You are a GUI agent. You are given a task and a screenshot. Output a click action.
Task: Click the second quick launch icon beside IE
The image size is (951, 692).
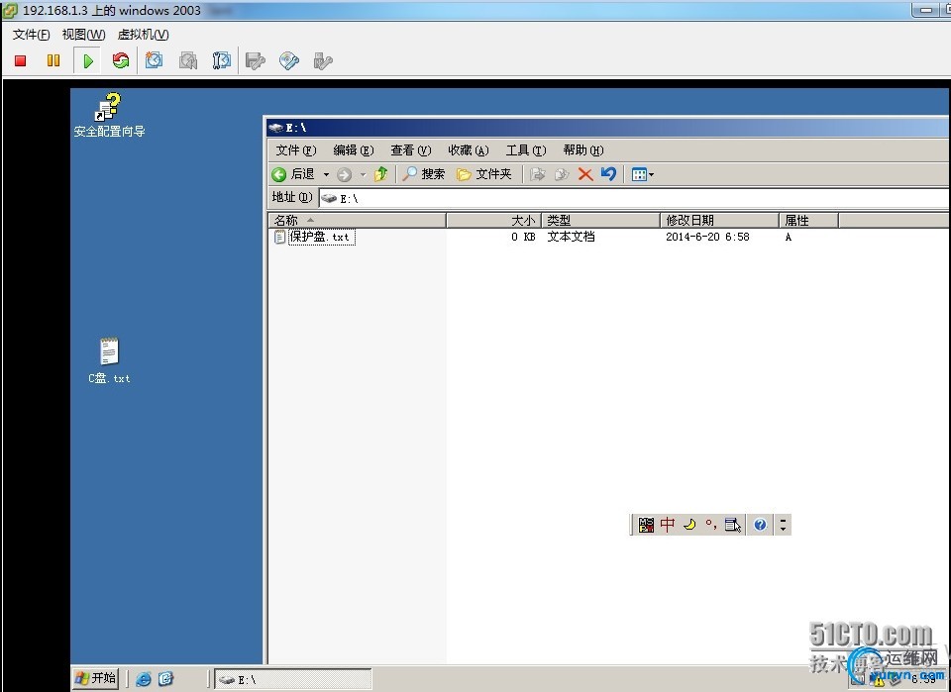point(166,679)
